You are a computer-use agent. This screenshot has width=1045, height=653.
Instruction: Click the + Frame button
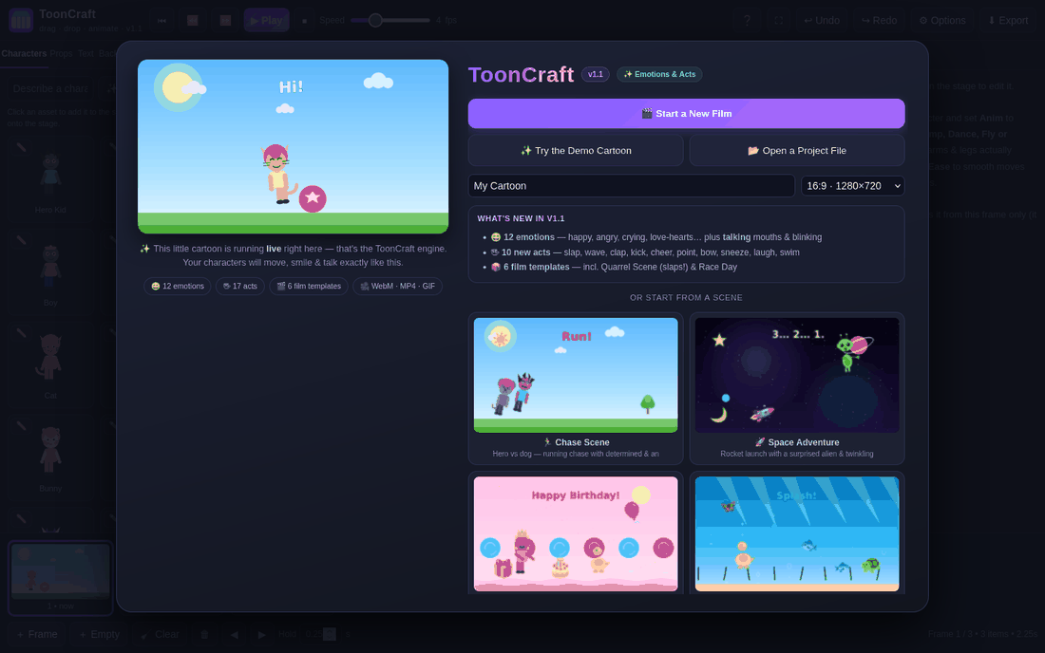point(38,634)
